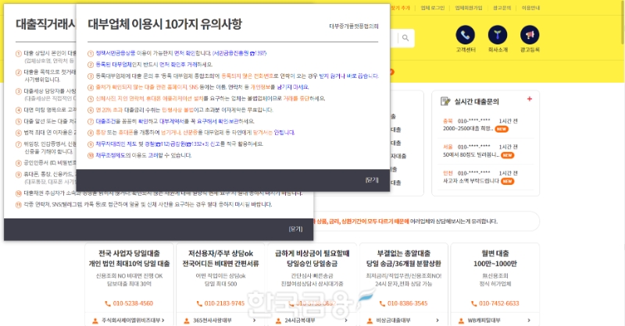The image size is (625, 326).
Task: Select 광고문의 in top menu
Action: (x=503, y=7)
